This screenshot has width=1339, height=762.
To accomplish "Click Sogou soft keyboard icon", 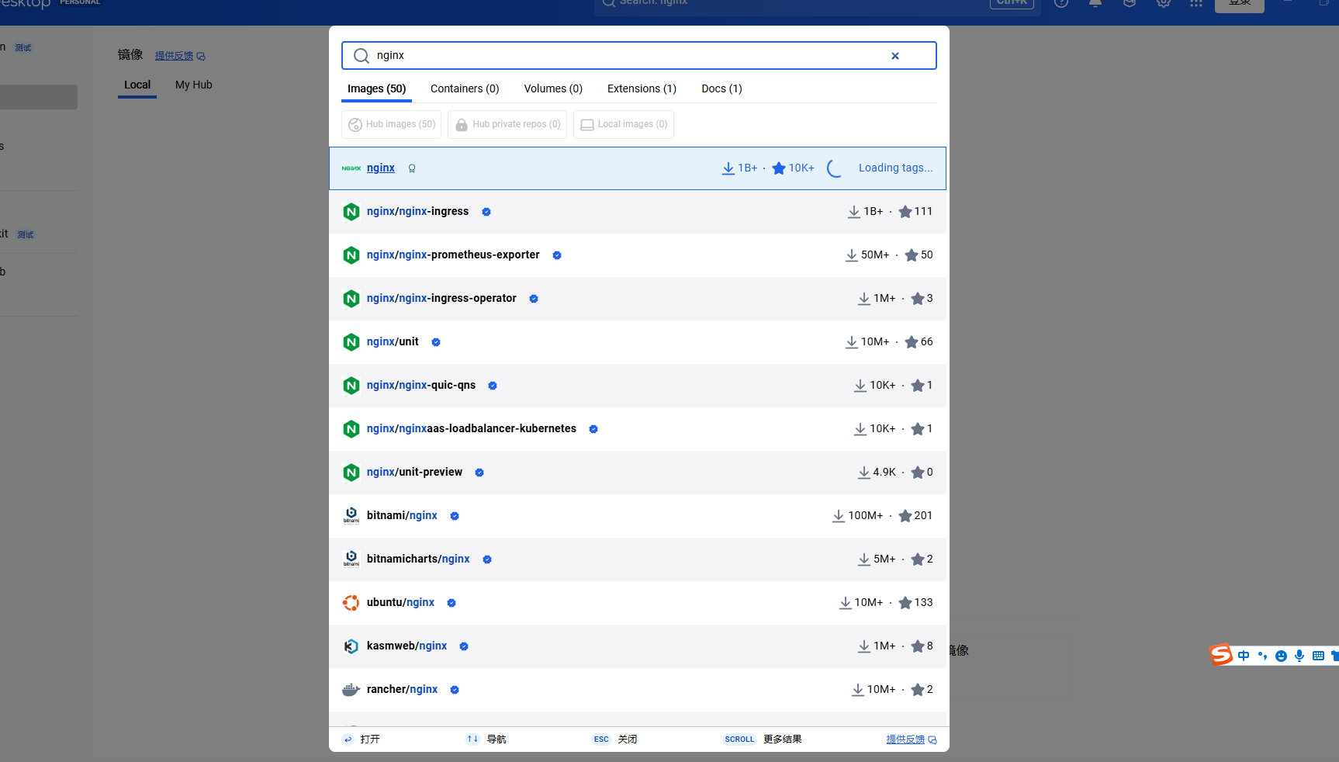I will click(1318, 656).
